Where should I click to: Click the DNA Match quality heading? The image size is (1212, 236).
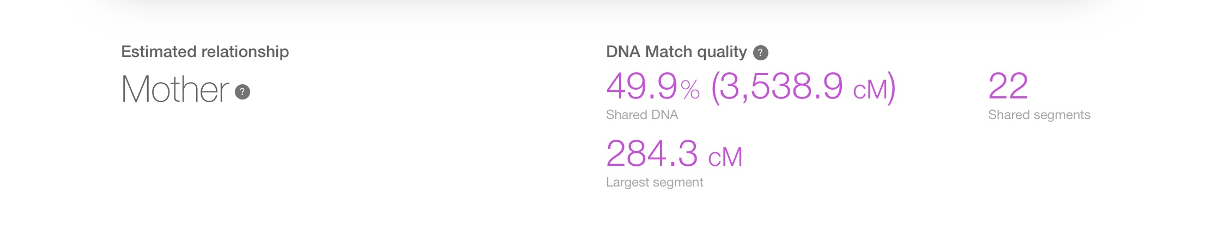coord(676,52)
